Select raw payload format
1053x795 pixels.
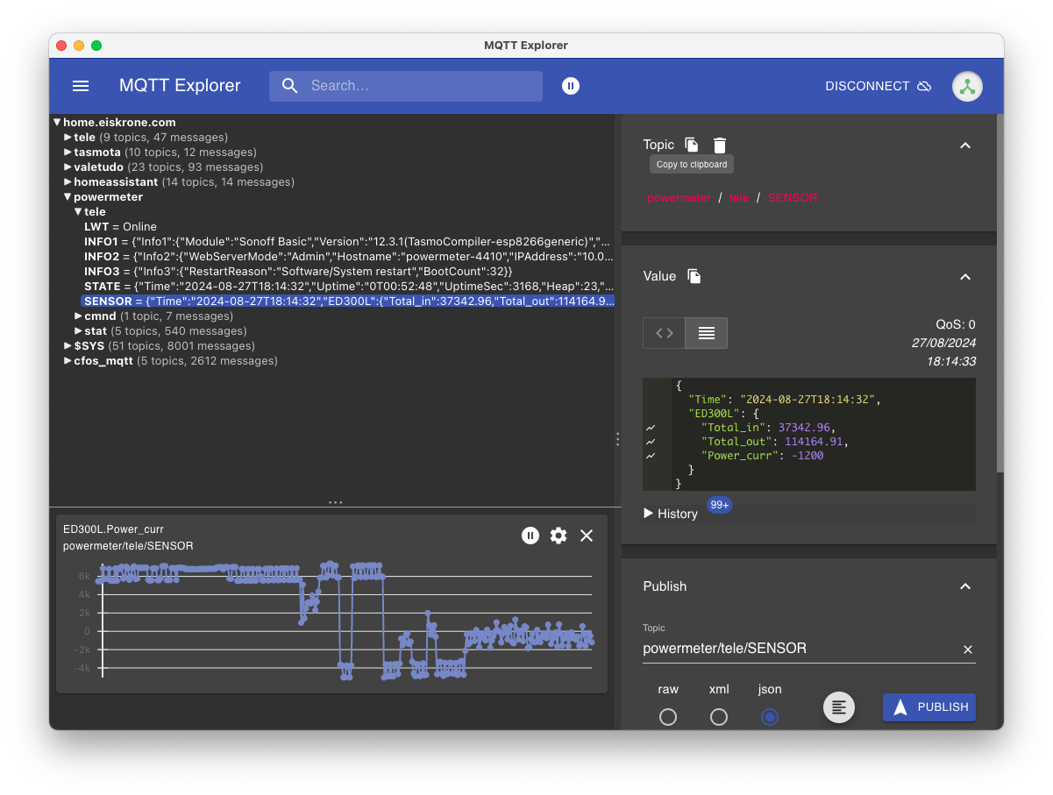(668, 717)
